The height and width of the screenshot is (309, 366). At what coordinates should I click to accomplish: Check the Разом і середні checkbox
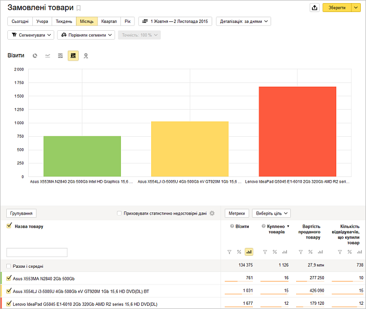click(9, 266)
